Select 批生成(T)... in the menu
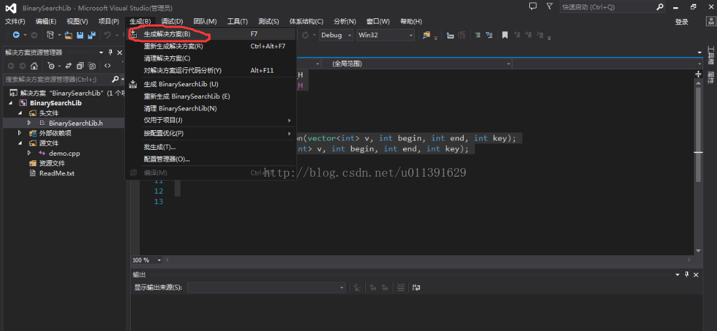This screenshot has width=717, height=331. pyautogui.click(x=211, y=147)
